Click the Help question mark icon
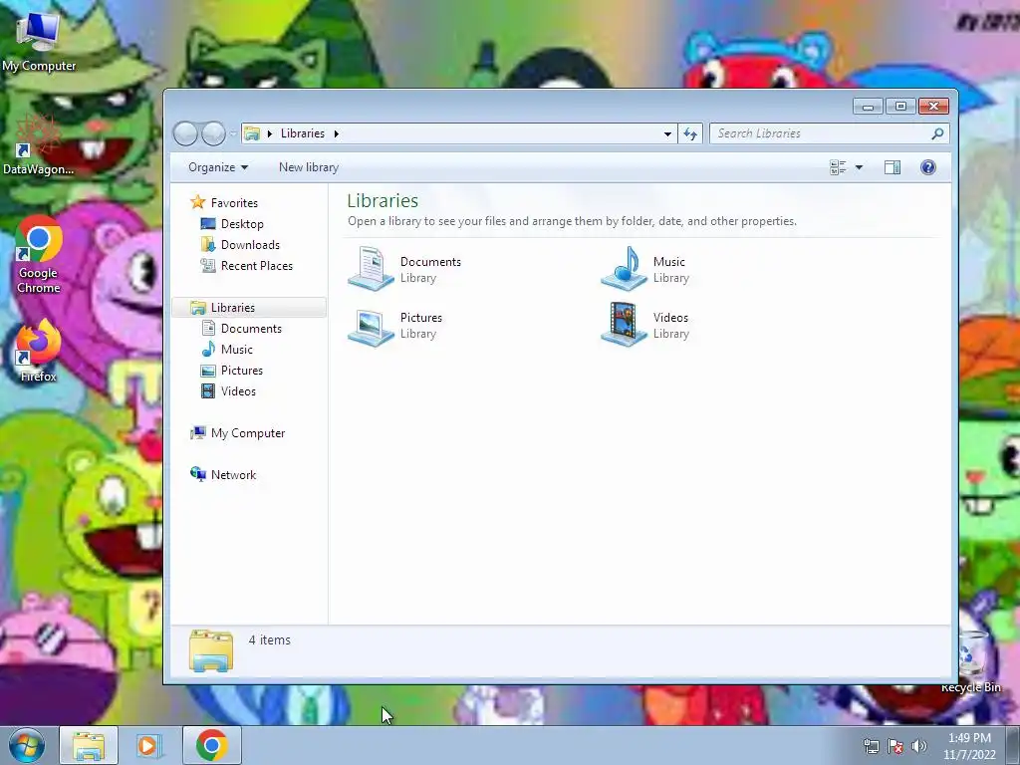Viewport: 1020px width, 765px height. click(x=928, y=167)
